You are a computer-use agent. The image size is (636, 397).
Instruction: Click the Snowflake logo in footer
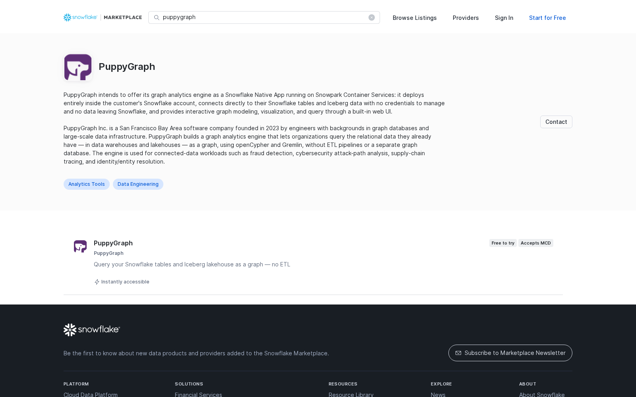click(x=92, y=330)
